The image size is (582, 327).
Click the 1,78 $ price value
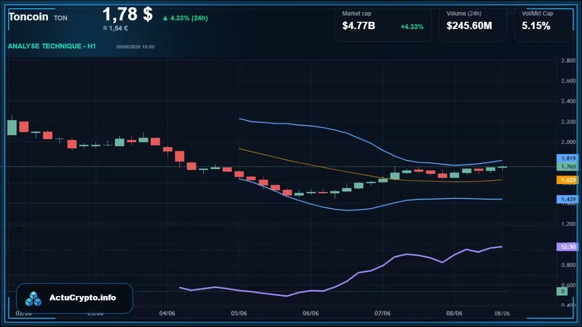point(128,14)
